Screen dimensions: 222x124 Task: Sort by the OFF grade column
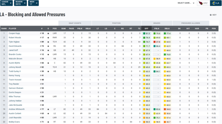[x=147, y=28]
